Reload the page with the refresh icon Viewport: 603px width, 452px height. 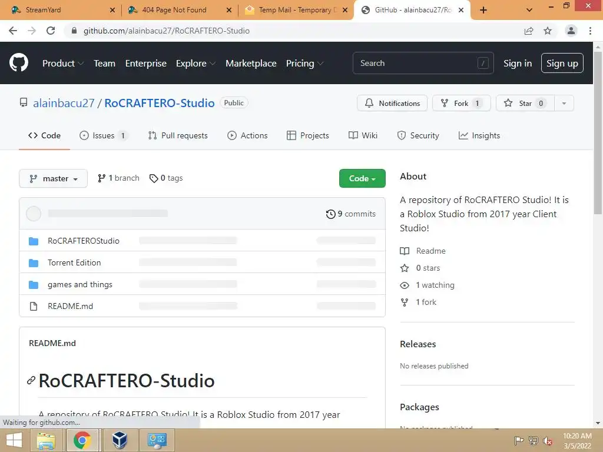51,31
